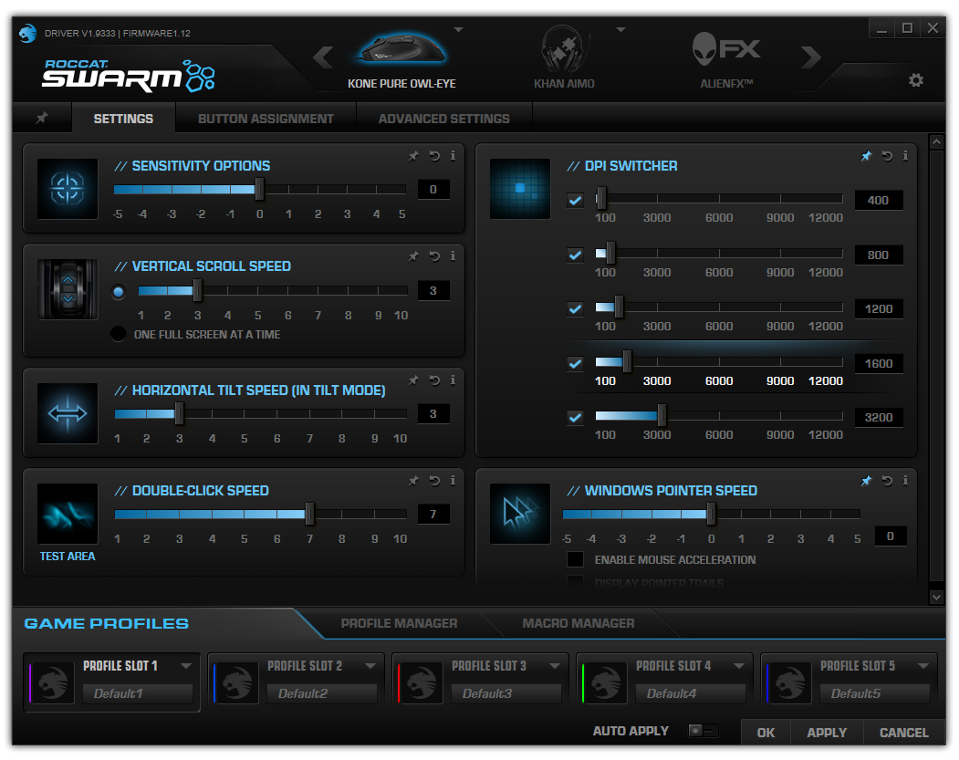Switch to the Game Profiles tab

click(107, 624)
